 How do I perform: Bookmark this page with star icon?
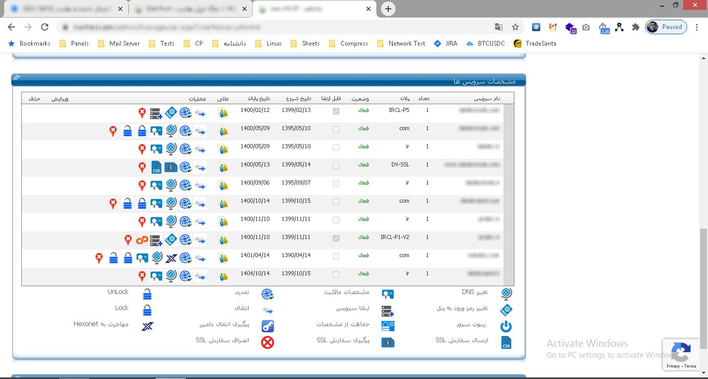tap(515, 27)
